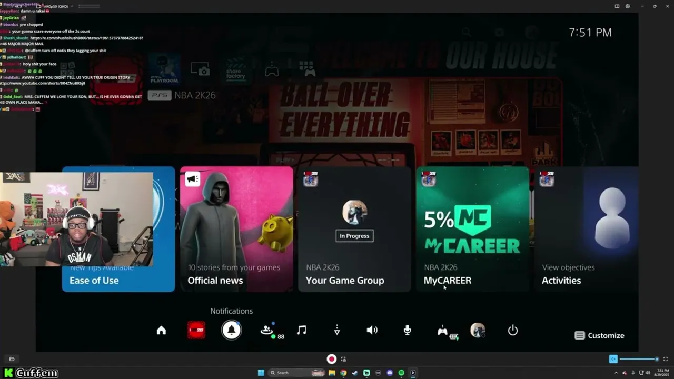
Task: Open the Game Library grid tile
Action: click(x=307, y=69)
